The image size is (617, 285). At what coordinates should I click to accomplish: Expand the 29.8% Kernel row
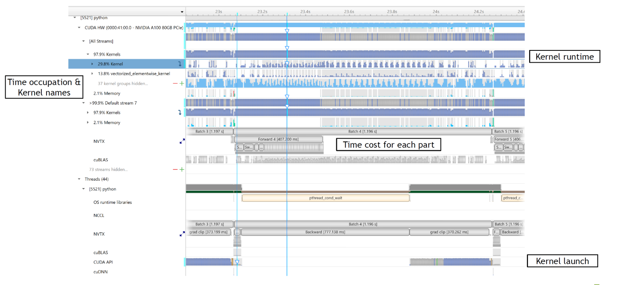[92, 64]
